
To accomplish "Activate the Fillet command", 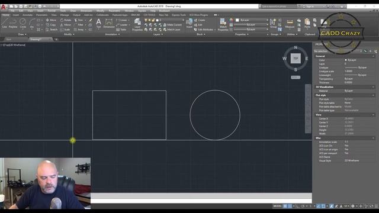I will click(x=79, y=25).
